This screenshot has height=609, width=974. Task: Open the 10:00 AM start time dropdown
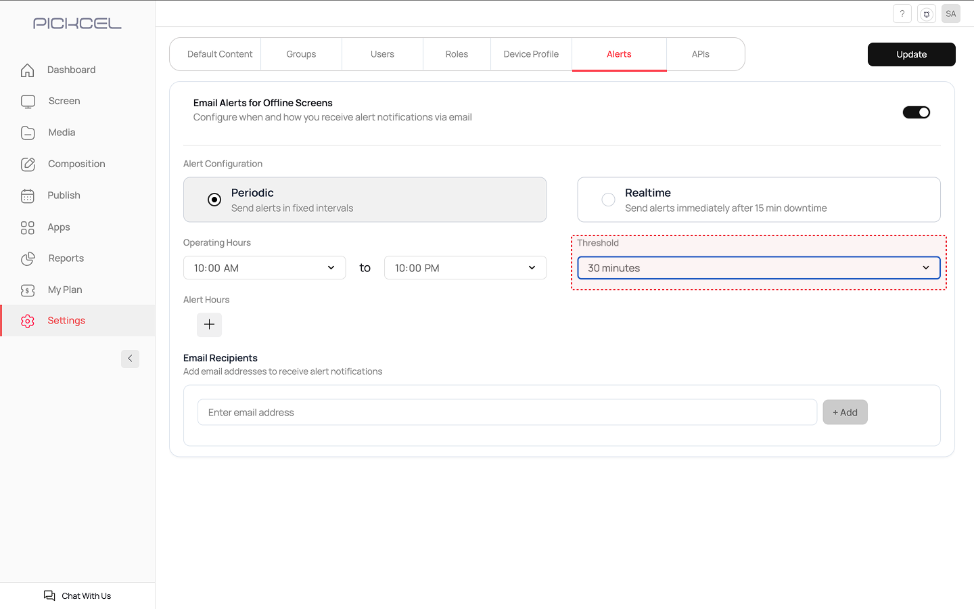(x=264, y=268)
